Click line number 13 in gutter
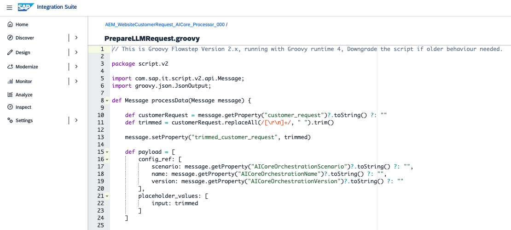Viewport: 511px width, 230px height. (101, 137)
